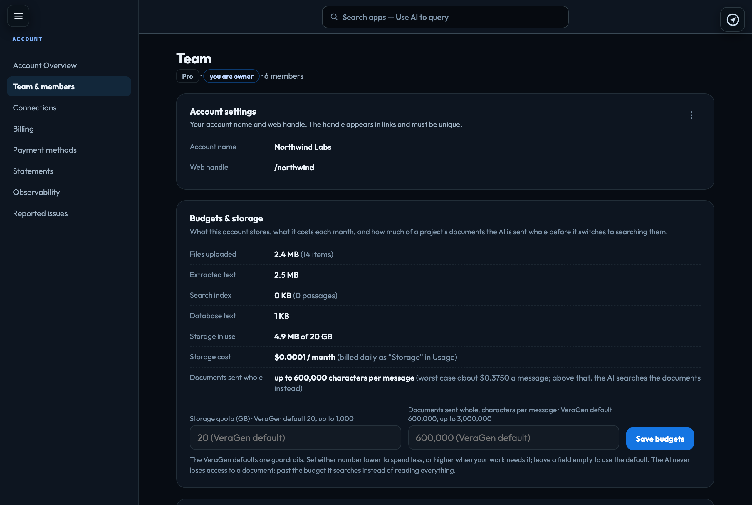
Task: Click '$0.0001 / month' storage cost
Action: pos(305,357)
